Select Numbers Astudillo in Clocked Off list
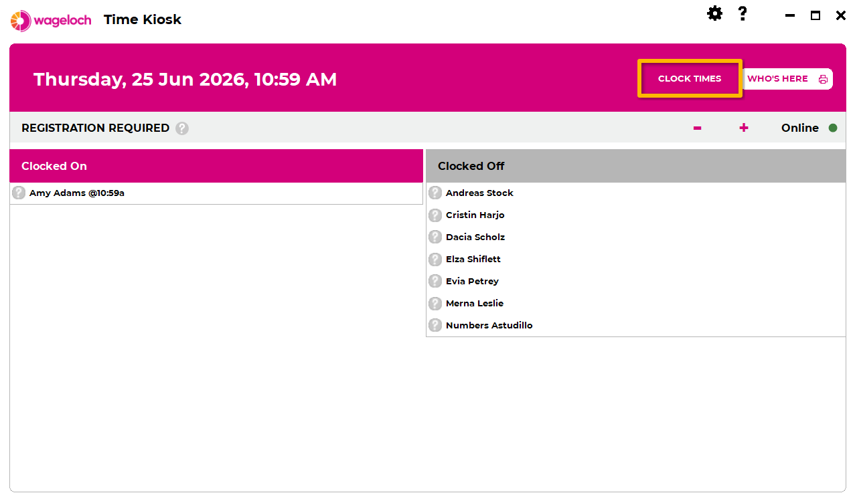Screen dimensions: 855x497 click(x=636, y=325)
